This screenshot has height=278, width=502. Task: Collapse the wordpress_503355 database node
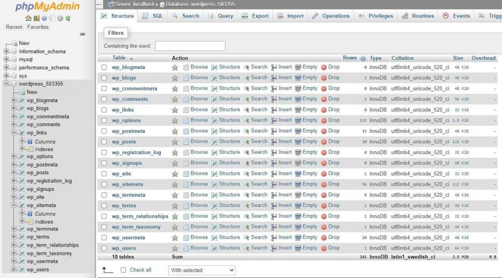[6, 84]
